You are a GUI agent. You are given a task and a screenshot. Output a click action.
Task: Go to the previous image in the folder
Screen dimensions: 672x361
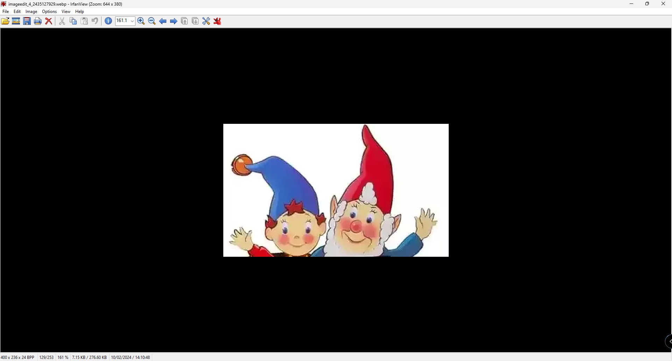pyautogui.click(x=163, y=21)
